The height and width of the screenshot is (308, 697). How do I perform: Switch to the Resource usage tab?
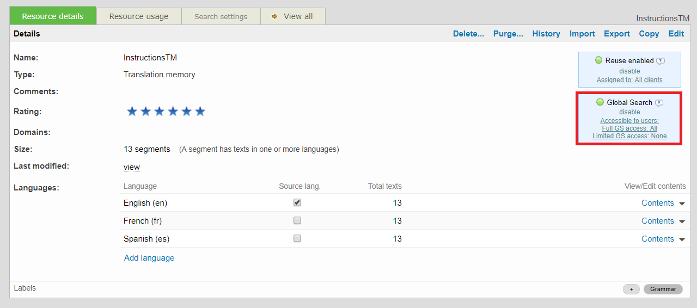pos(139,16)
